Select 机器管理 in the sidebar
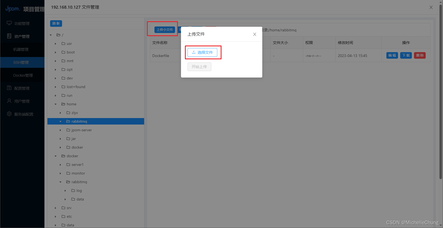Viewport: 443px width, 228px height. tap(22, 49)
